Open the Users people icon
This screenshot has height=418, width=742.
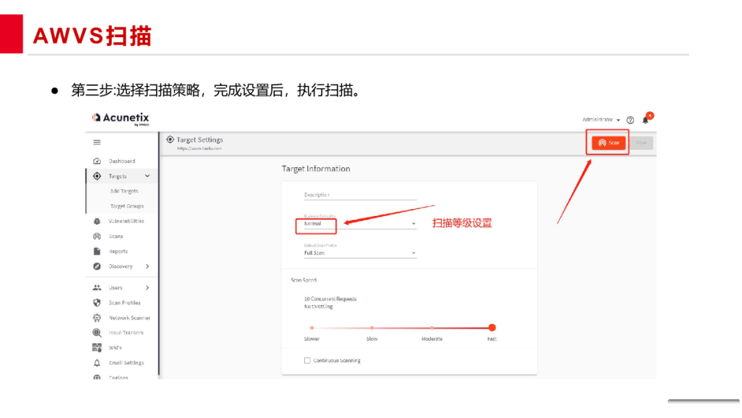coord(97,287)
